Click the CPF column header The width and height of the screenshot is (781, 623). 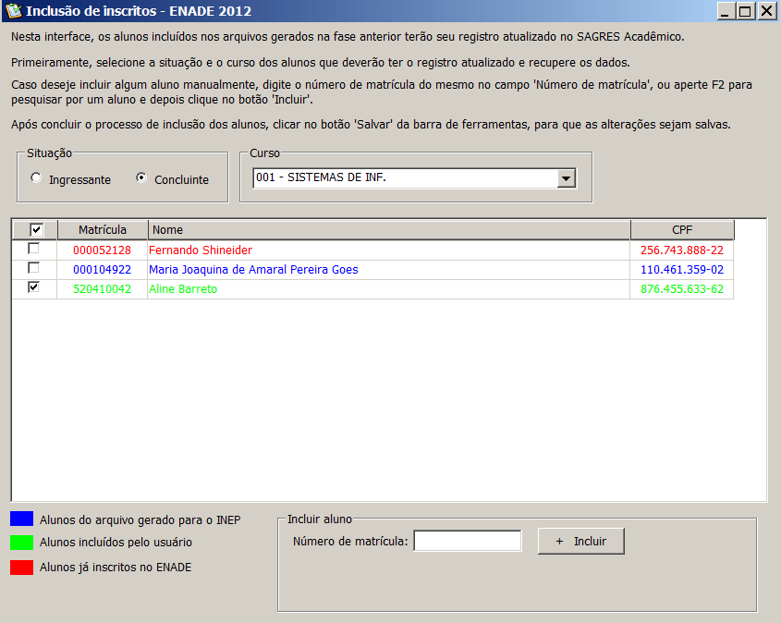click(682, 230)
